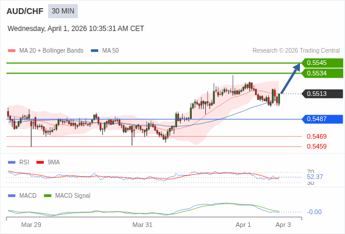Viewport: 345px width, 234px height.
Task: Click the 9MA legend label
Action: (54, 163)
